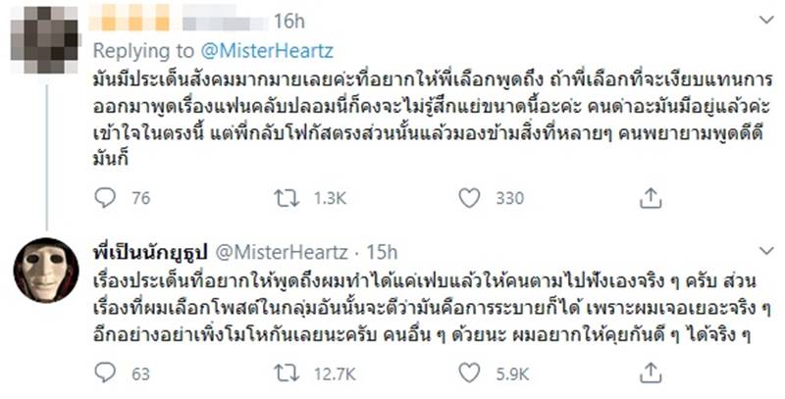Open @MisterHeartz link in 'Replying to' line
Image resolution: width=785 pixels, height=399 pixels.
(232, 47)
